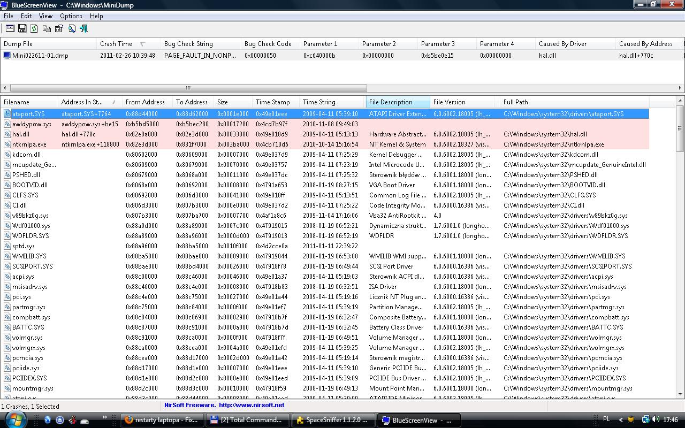The height and width of the screenshot is (428, 685).
Task: Click the icon beside kdcom.dll
Action: [x=7, y=155]
